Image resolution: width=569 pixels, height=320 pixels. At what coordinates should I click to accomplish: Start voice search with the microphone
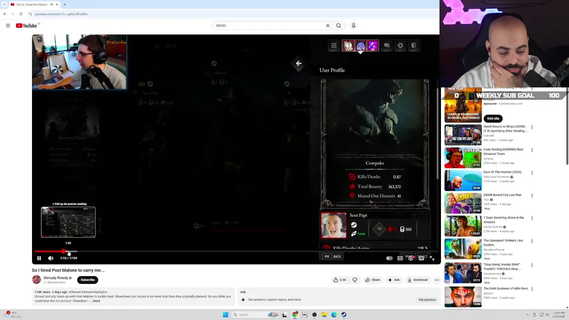(353, 25)
